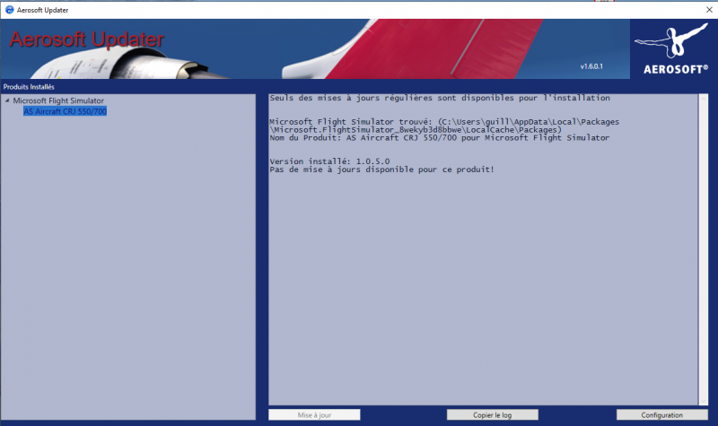Click the 'Nom du Produit' log line
718x426 pixels.
point(439,138)
